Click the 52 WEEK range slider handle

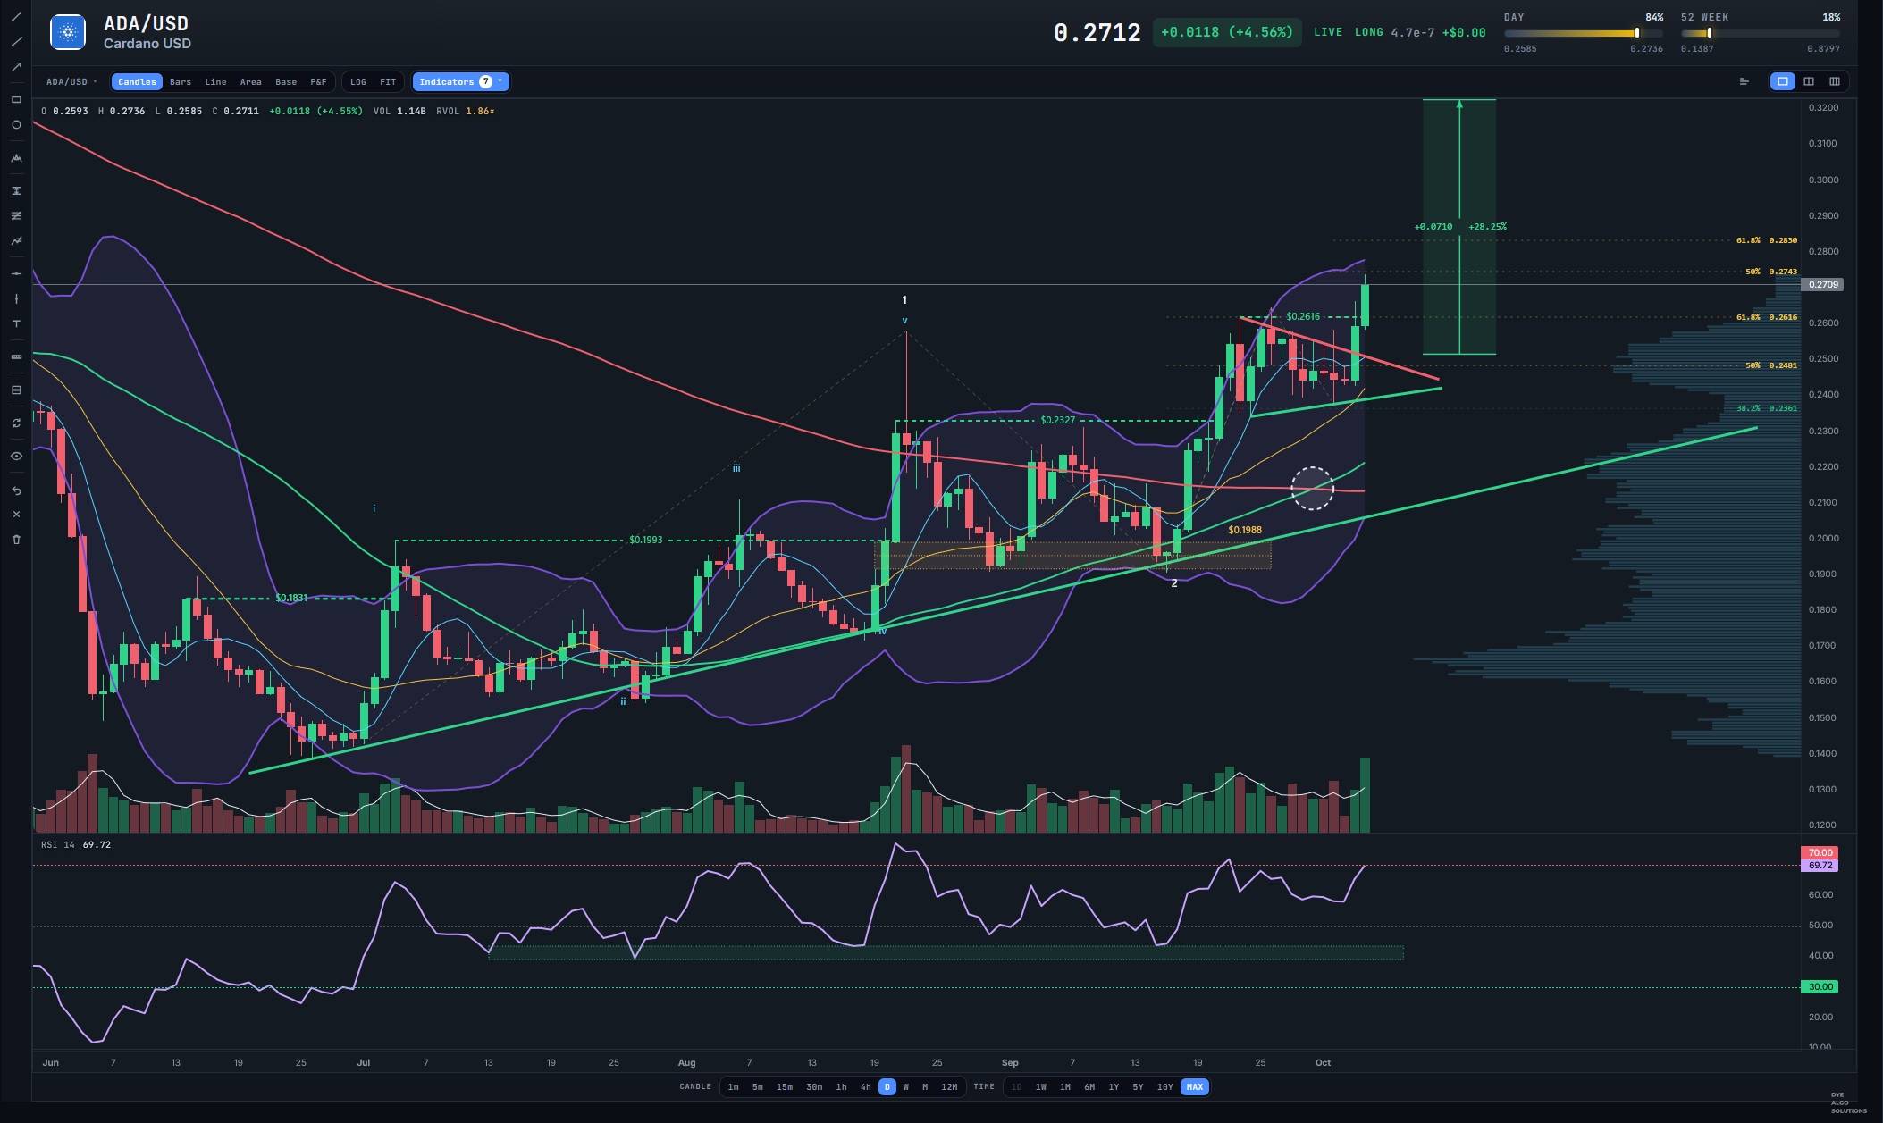coord(1710,33)
